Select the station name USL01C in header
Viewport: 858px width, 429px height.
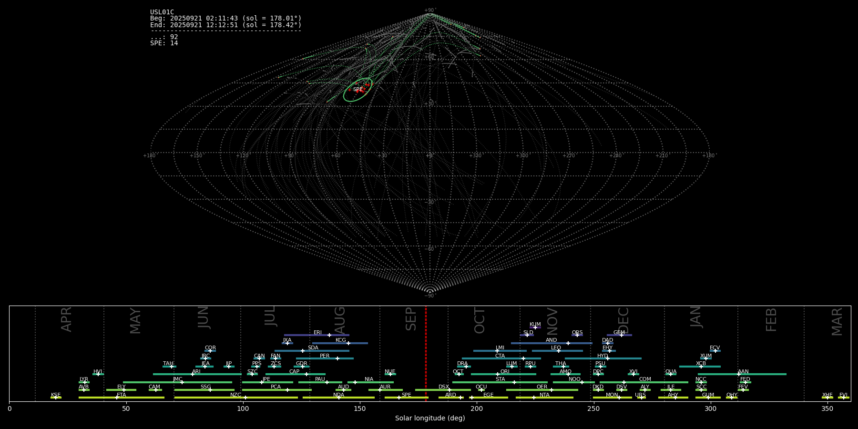pyautogui.click(x=162, y=12)
